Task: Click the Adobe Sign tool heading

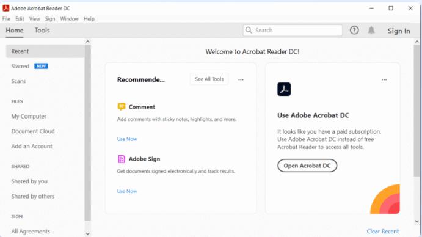Action: 144,159
